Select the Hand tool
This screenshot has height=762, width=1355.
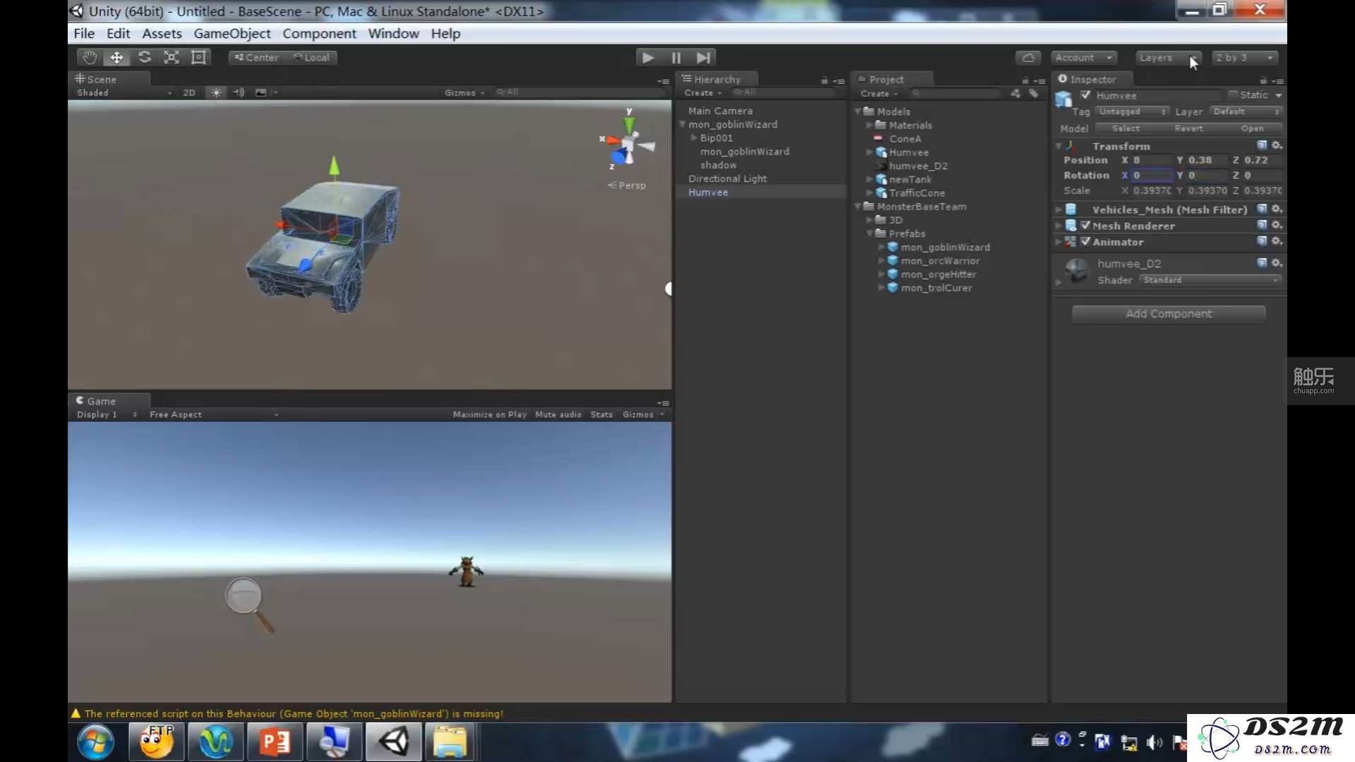point(90,58)
